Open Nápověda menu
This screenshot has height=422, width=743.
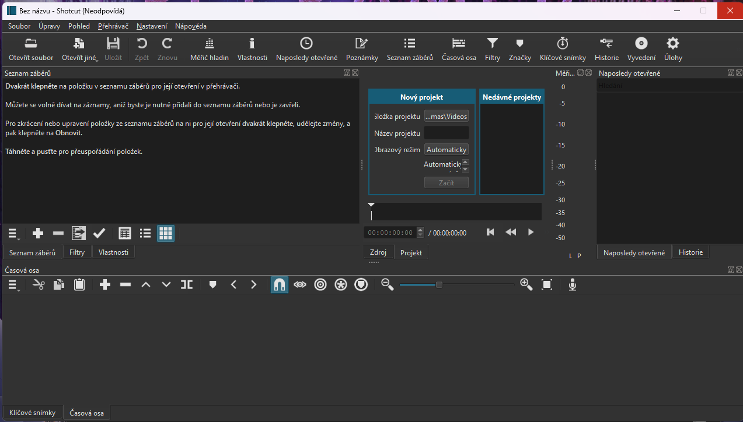click(191, 26)
